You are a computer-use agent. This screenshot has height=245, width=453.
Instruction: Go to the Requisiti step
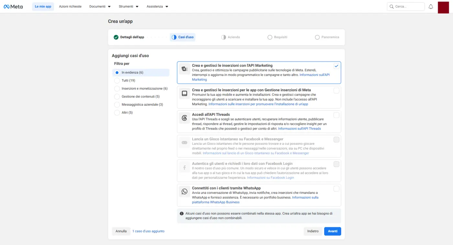click(x=277, y=37)
